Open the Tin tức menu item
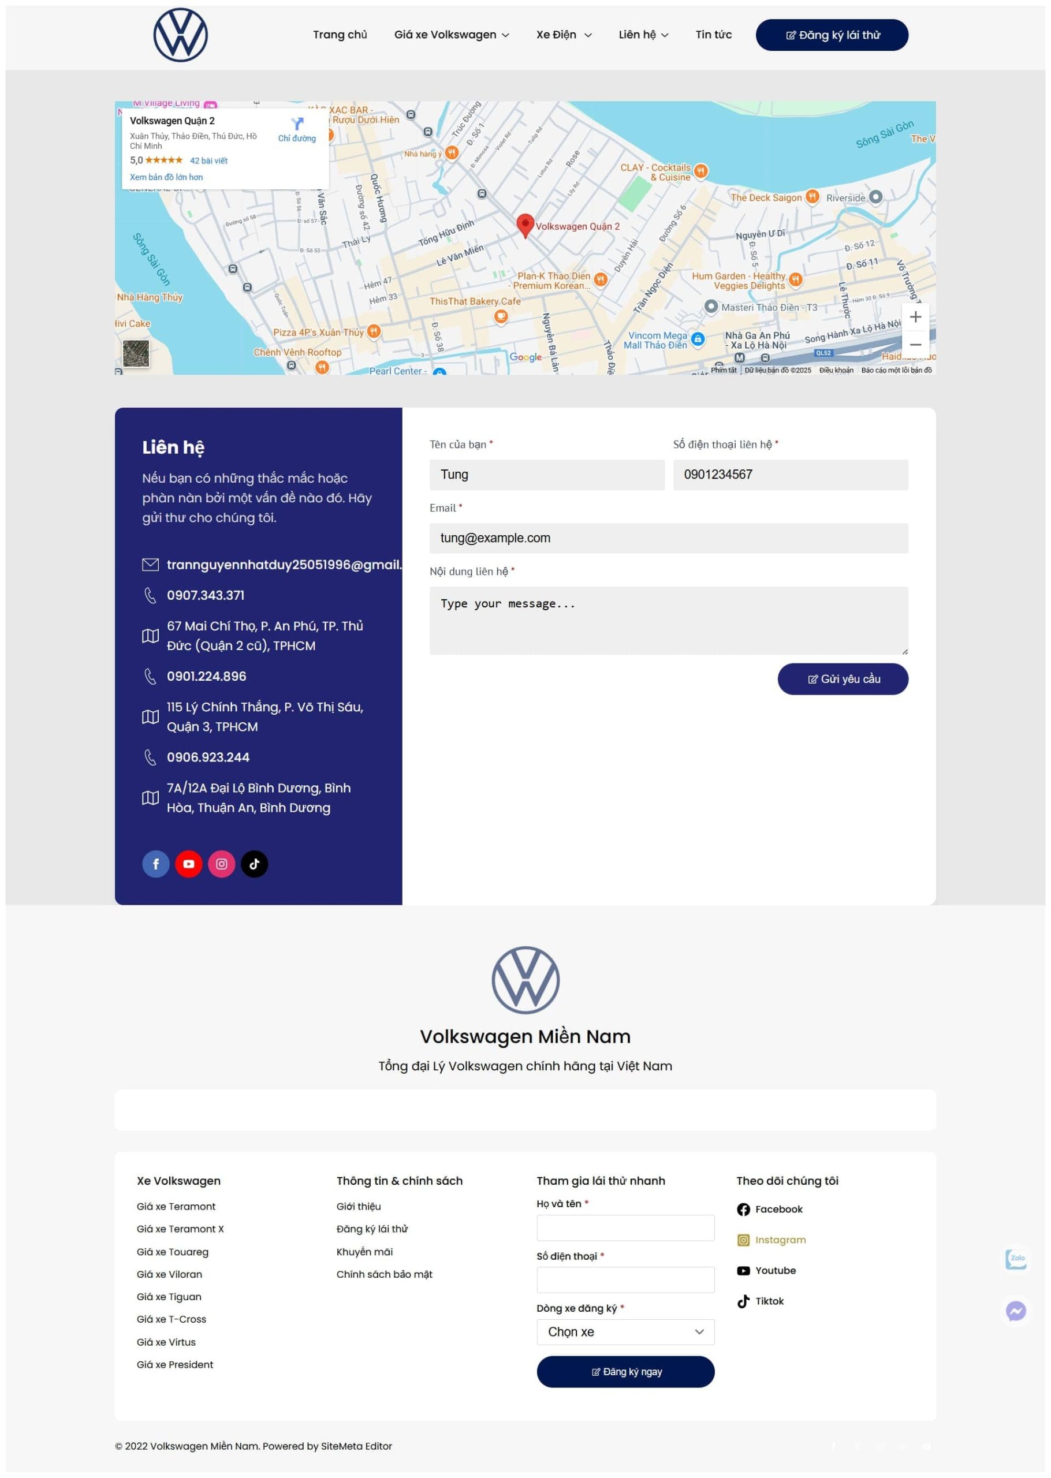The image size is (1051, 1478). 713,35
